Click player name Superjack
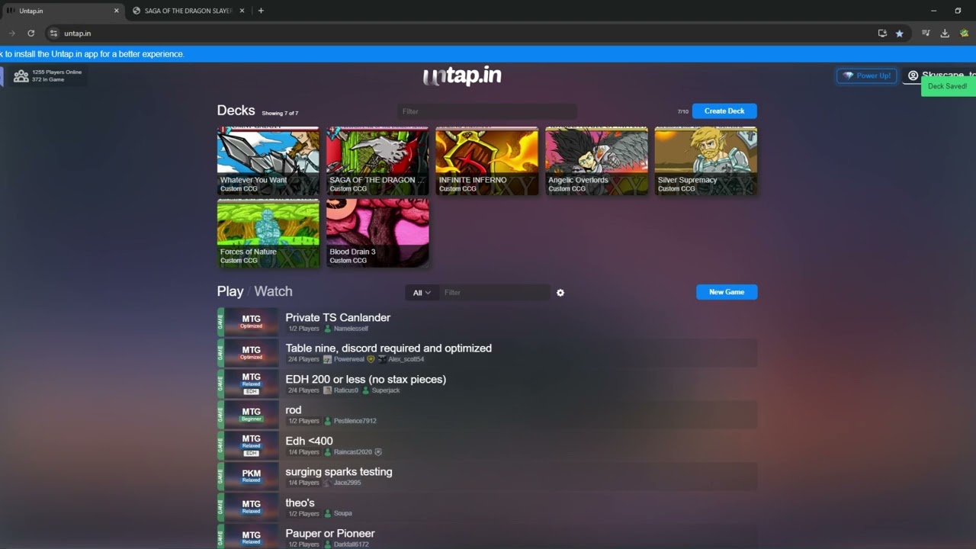 click(386, 390)
